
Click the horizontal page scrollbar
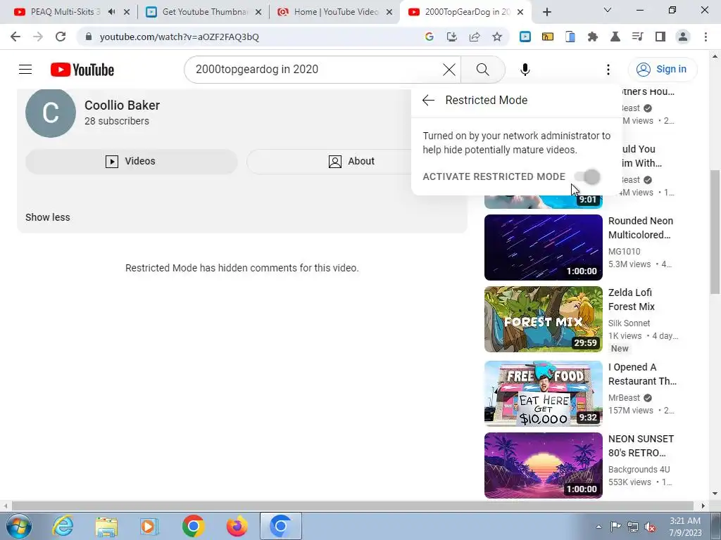pos(352,506)
